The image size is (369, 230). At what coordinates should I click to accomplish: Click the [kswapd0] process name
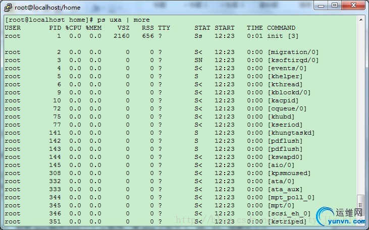[285, 157]
